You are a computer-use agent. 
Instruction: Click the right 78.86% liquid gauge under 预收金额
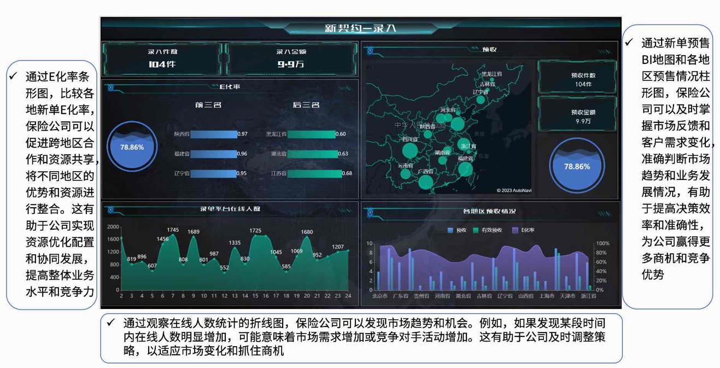point(577,166)
